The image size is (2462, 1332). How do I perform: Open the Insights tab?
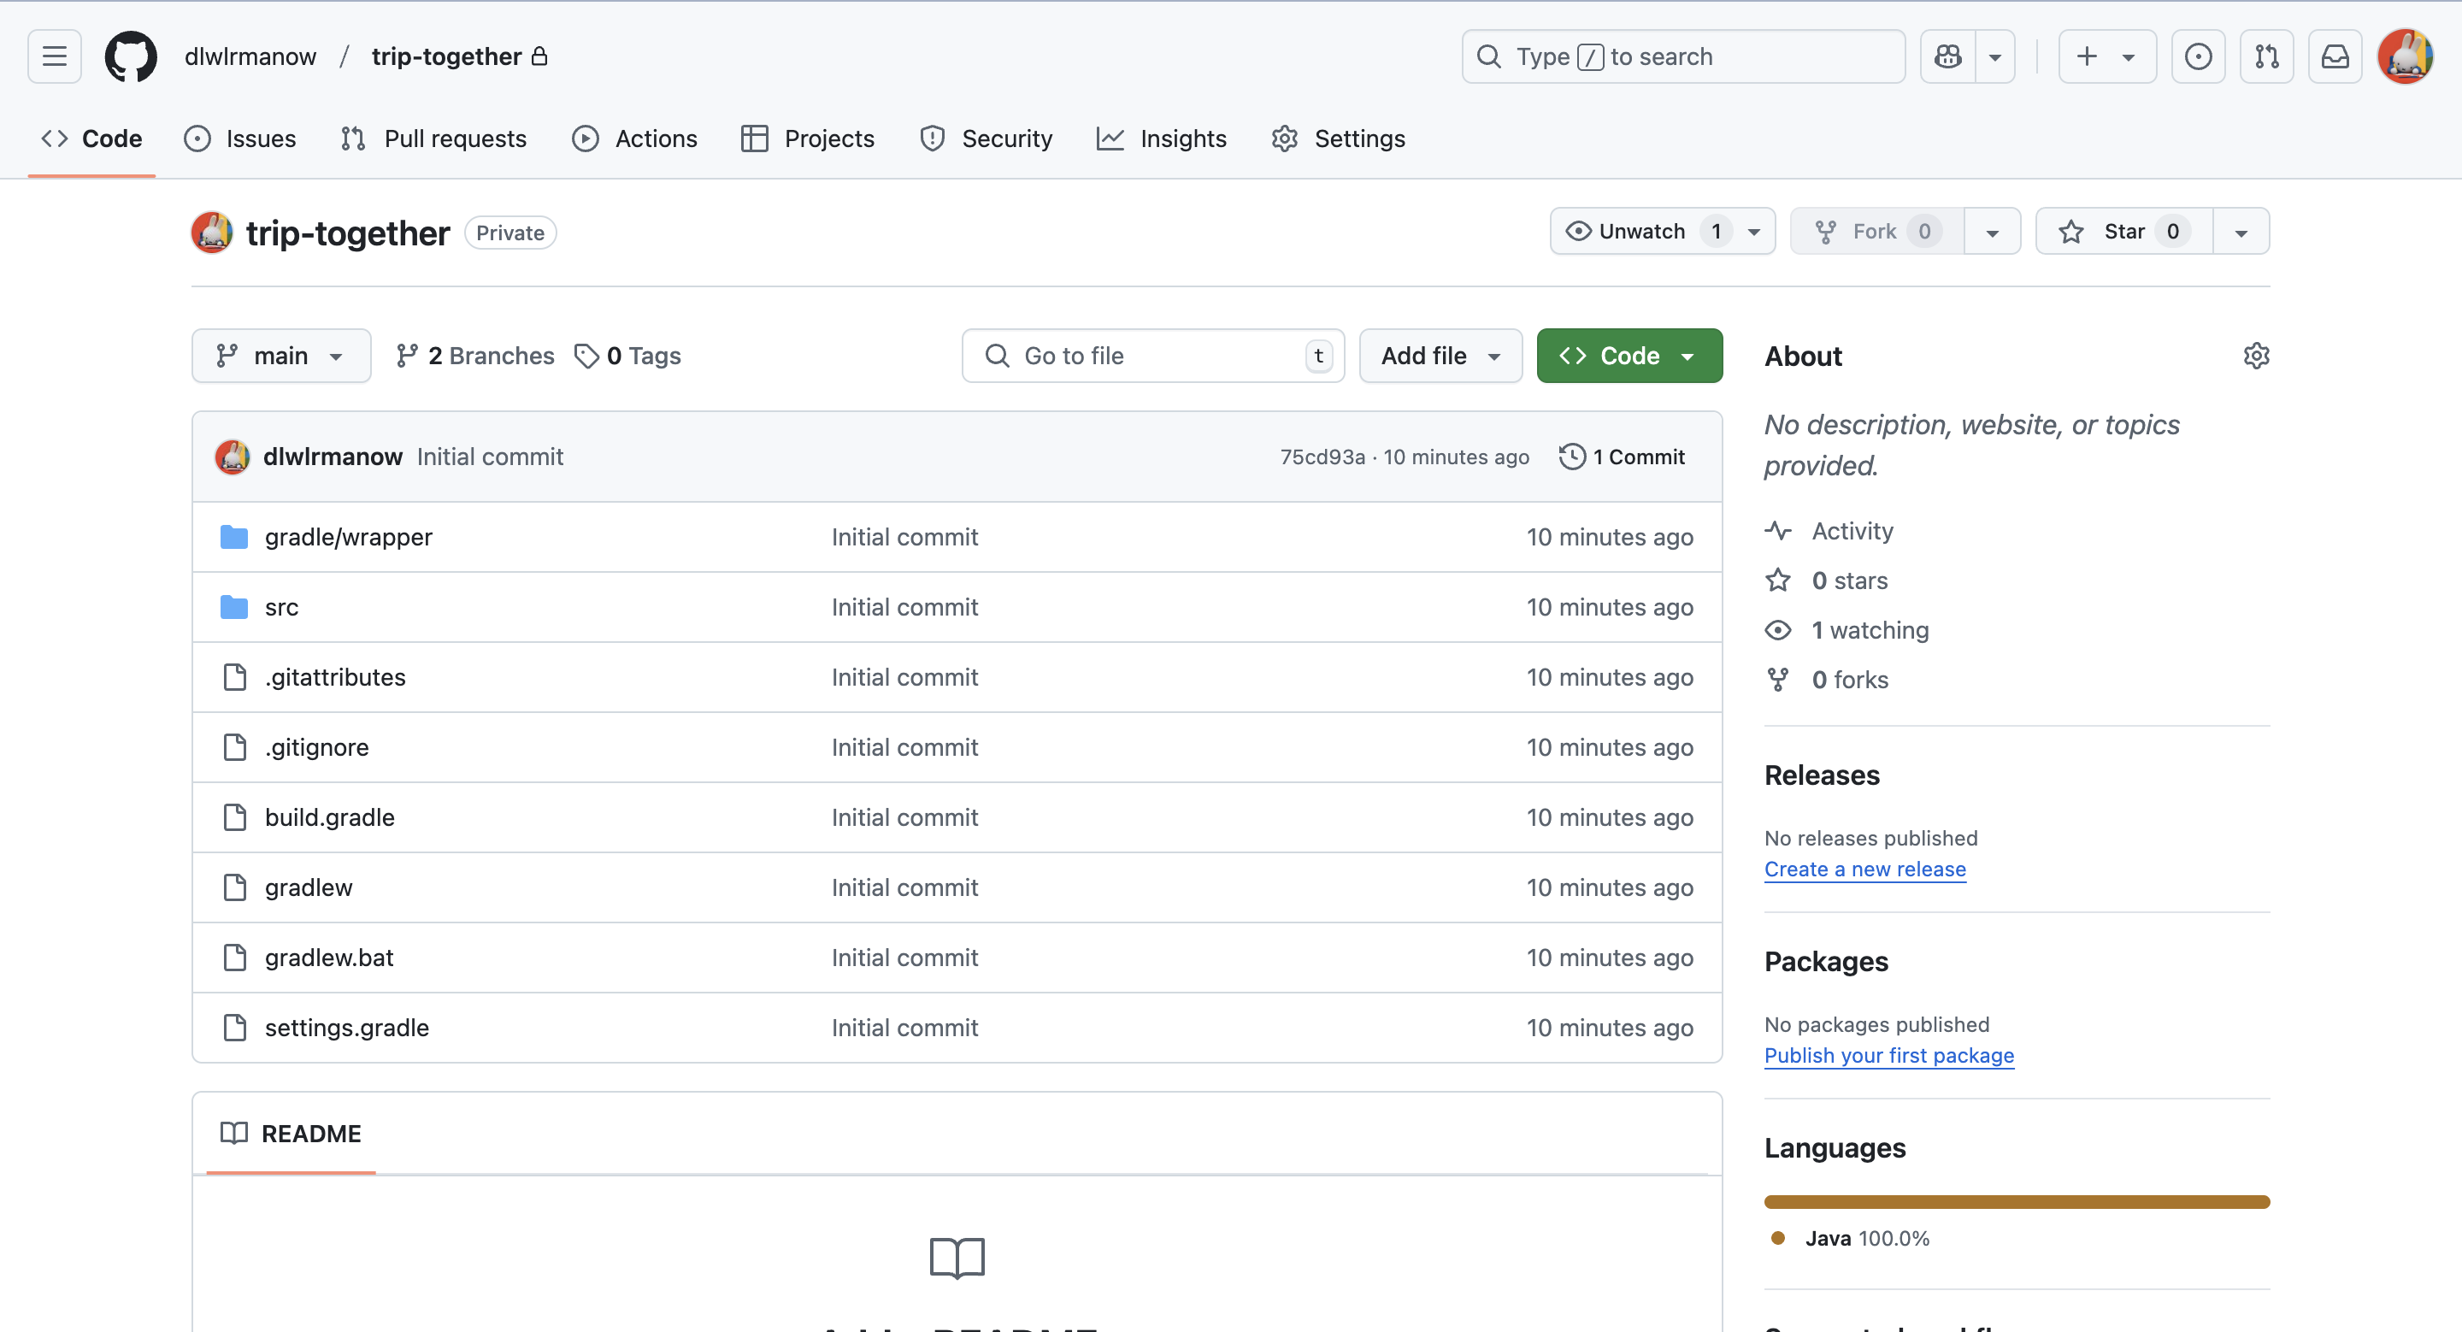pyautogui.click(x=1161, y=139)
